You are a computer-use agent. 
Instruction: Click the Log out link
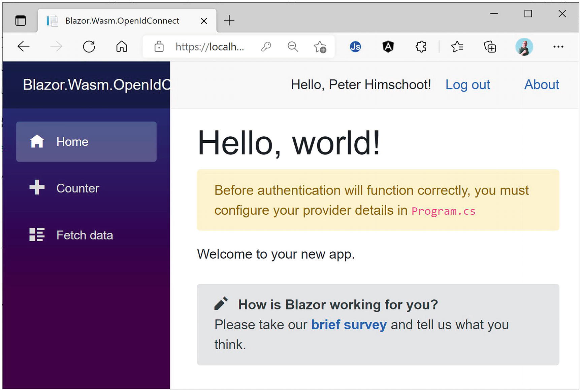click(467, 84)
